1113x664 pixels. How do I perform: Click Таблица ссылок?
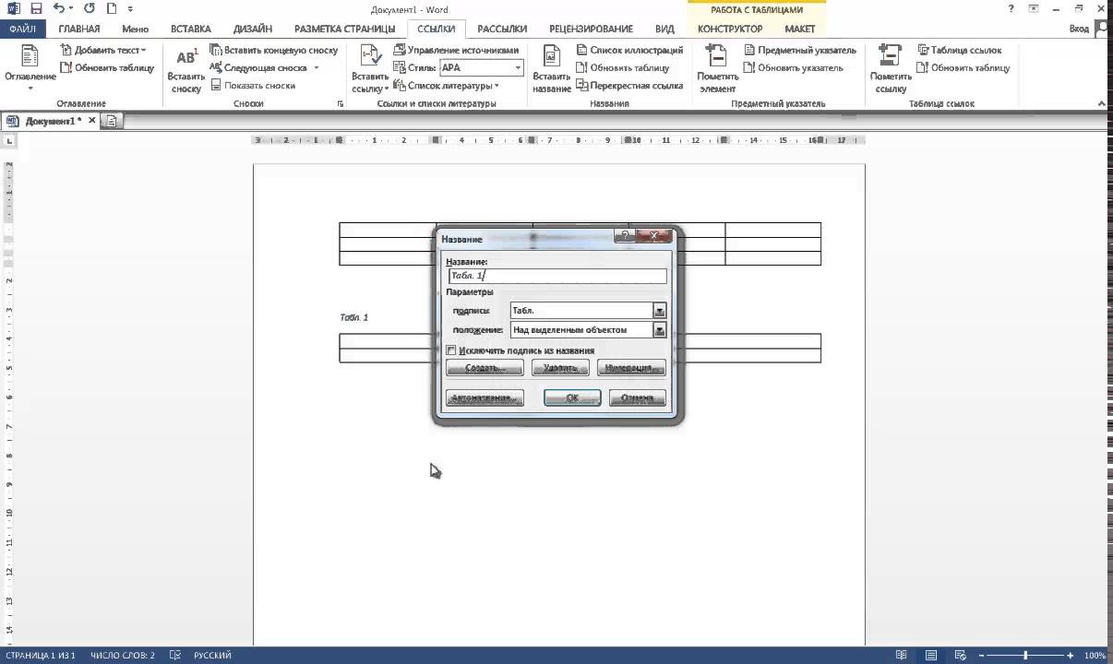(960, 50)
